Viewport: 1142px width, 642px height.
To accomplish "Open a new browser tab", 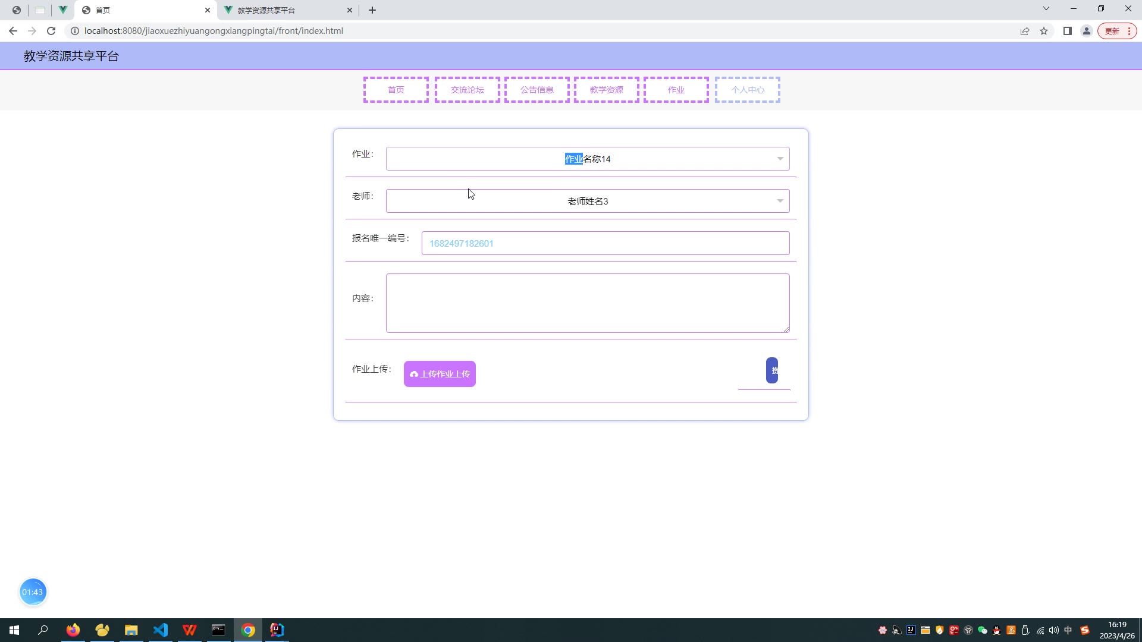I will (x=372, y=10).
